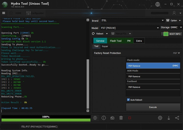Click the globe language icon in title bar
The width and height of the screenshot is (183, 130).
point(158,4)
